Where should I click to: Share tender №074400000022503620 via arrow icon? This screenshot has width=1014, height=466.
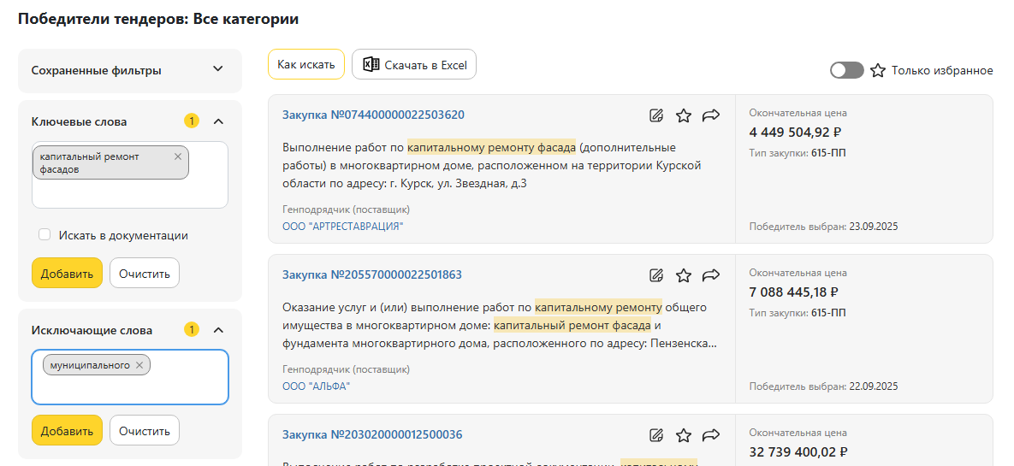(711, 115)
